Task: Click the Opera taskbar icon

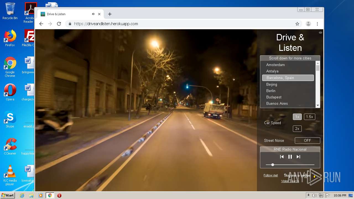Action: (59, 195)
